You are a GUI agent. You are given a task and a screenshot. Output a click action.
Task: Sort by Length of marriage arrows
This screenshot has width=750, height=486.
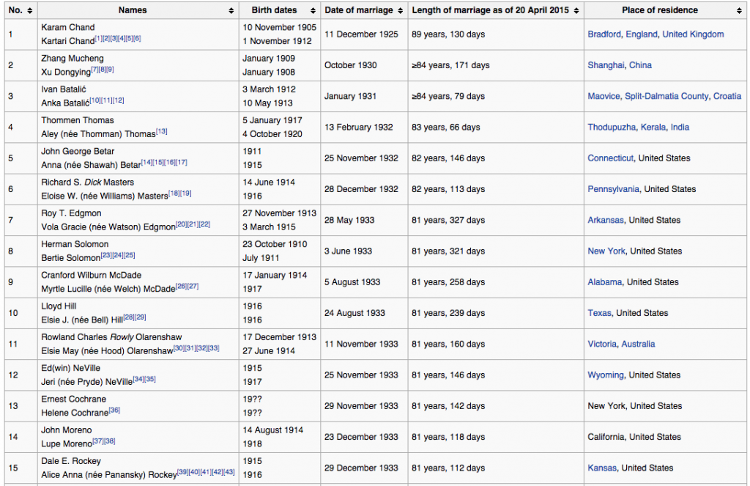pos(576,10)
